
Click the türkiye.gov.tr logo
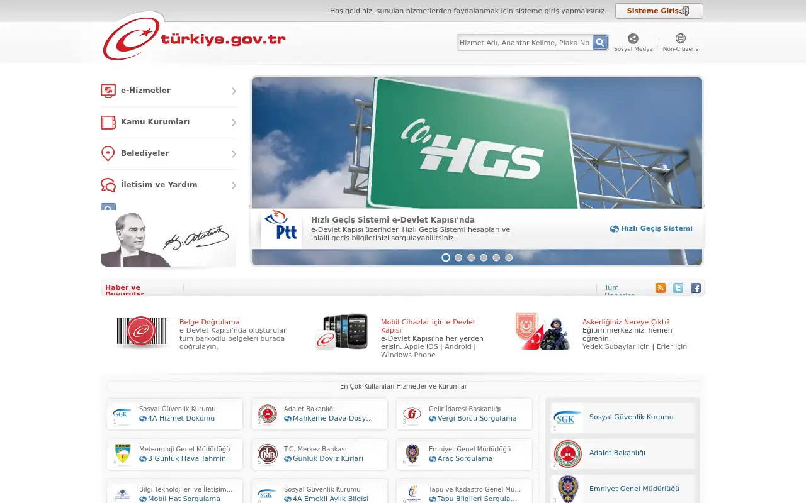coord(194,38)
